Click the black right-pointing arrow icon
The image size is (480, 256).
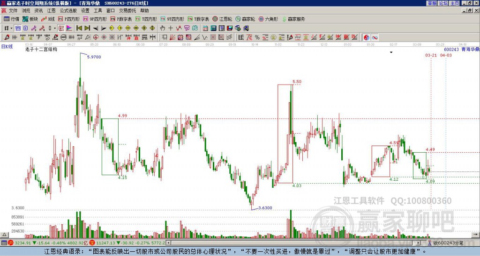pos(104,28)
